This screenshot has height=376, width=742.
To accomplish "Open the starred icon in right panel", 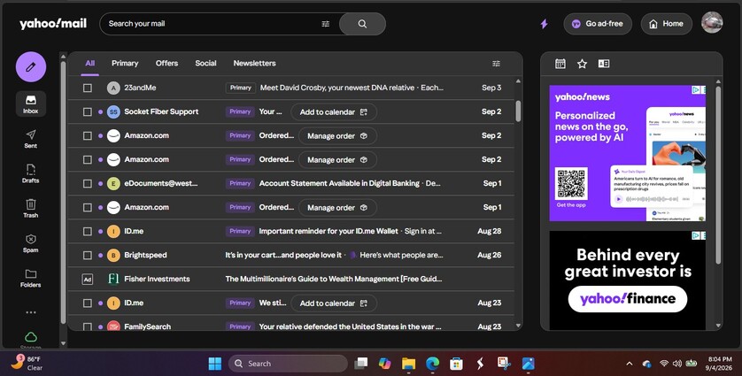I will click(582, 64).
